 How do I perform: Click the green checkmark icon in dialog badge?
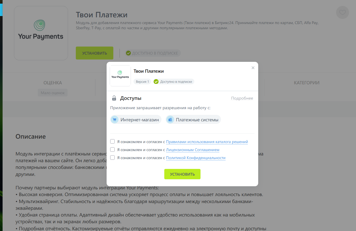[156, 81]
